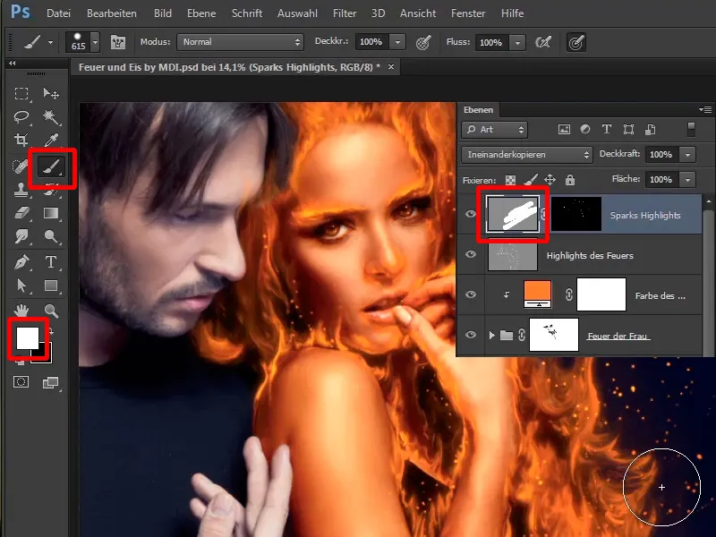
Task: Select the Type tool in toolbox
Action: [51, 262]
